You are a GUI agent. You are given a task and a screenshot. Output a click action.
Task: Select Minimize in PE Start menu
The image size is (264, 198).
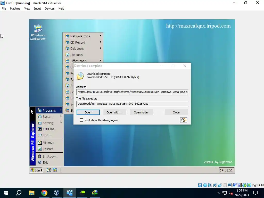coord(49,143)
